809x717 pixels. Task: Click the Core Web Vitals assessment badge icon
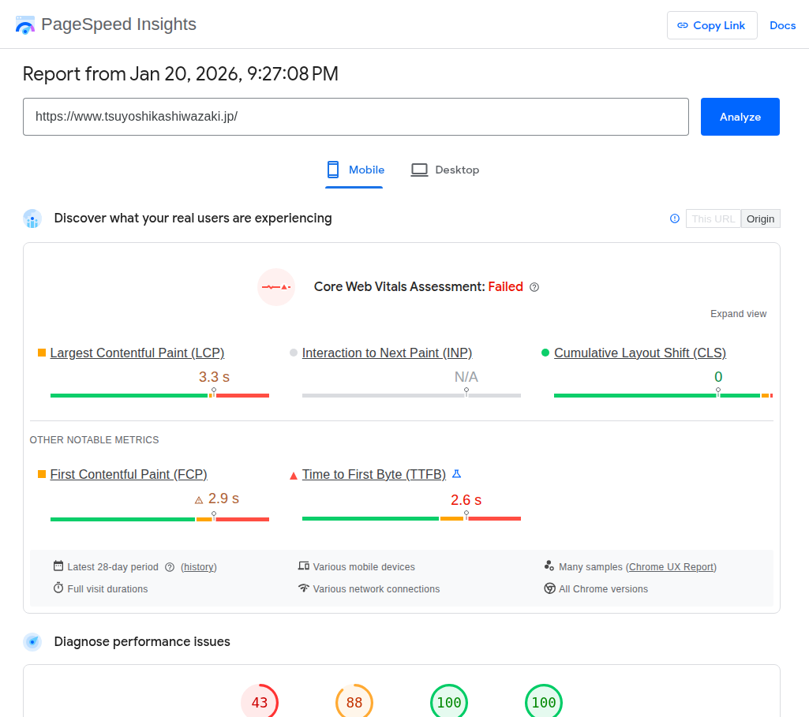[x=276, y=286]
